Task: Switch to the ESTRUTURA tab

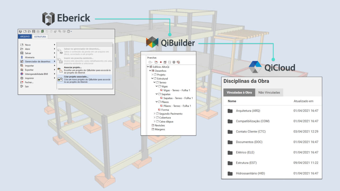Action: point(40,37)
